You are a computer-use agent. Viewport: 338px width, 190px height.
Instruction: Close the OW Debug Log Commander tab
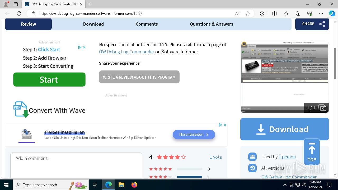click(81, 4)
